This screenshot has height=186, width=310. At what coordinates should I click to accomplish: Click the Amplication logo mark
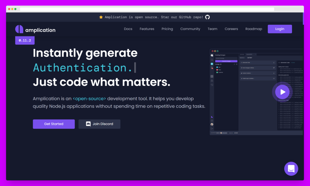point(19,29)
